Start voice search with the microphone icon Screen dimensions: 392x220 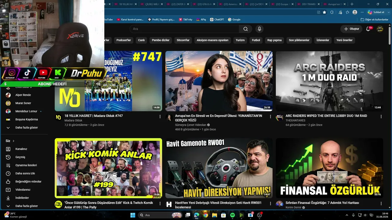click(259, 29)
